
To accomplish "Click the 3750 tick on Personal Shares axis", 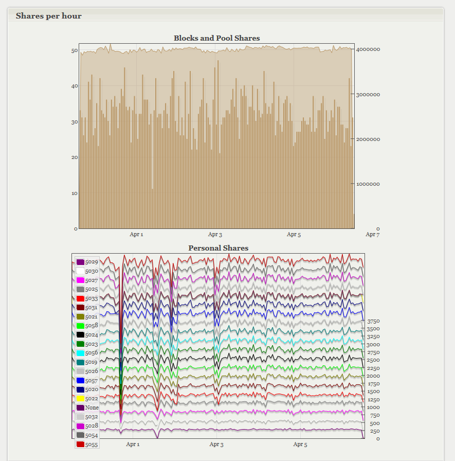I will 373,321.
